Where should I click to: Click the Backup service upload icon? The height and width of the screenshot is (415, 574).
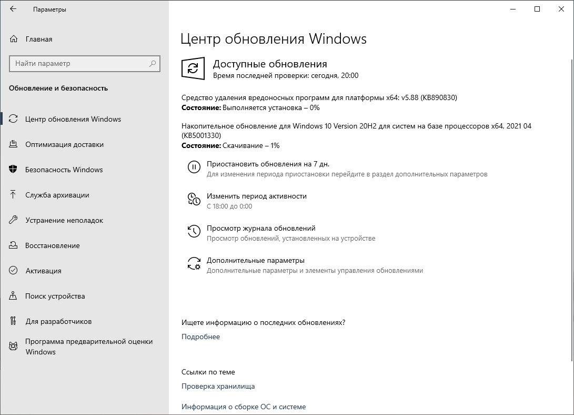(x=13, y=195)
